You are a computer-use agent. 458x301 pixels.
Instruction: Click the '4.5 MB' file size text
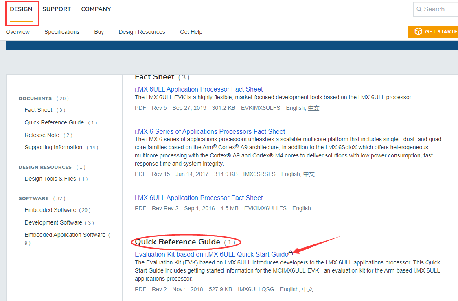tap(229, 208)
